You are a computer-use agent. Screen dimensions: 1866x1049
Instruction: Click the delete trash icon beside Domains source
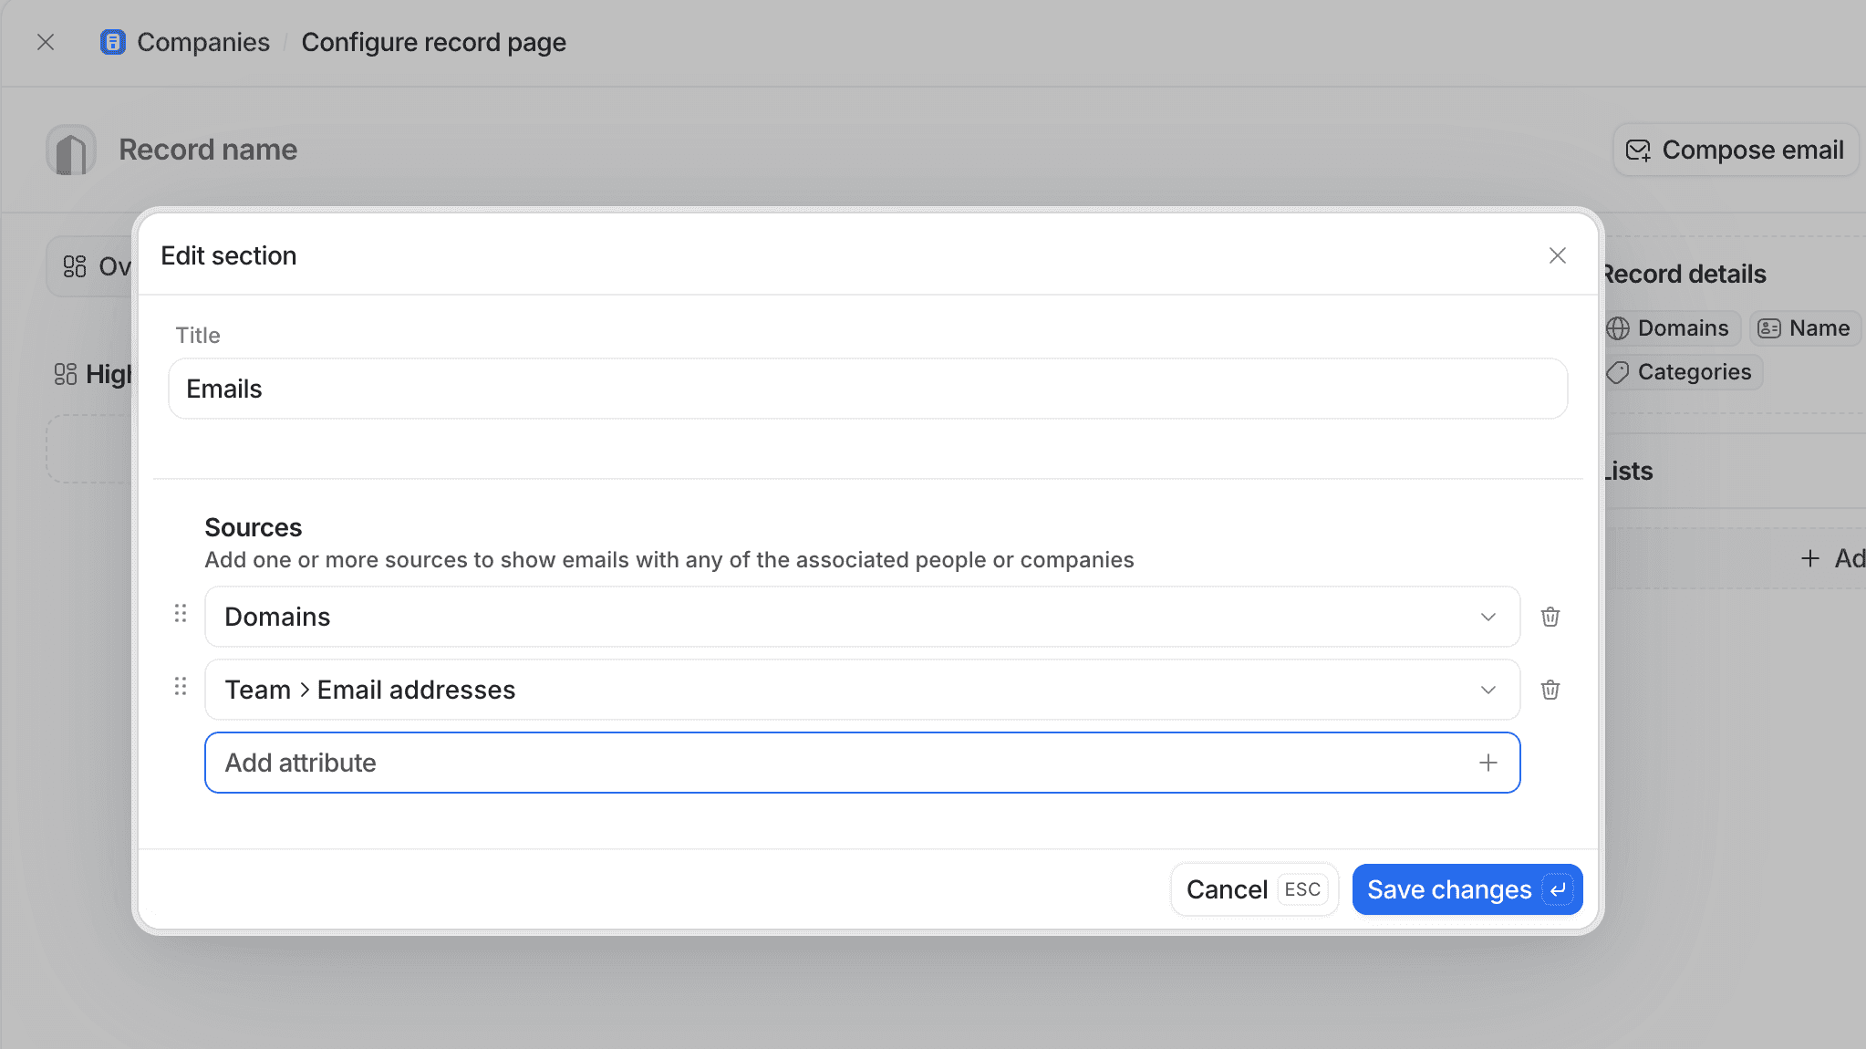tap(1550, 617)
